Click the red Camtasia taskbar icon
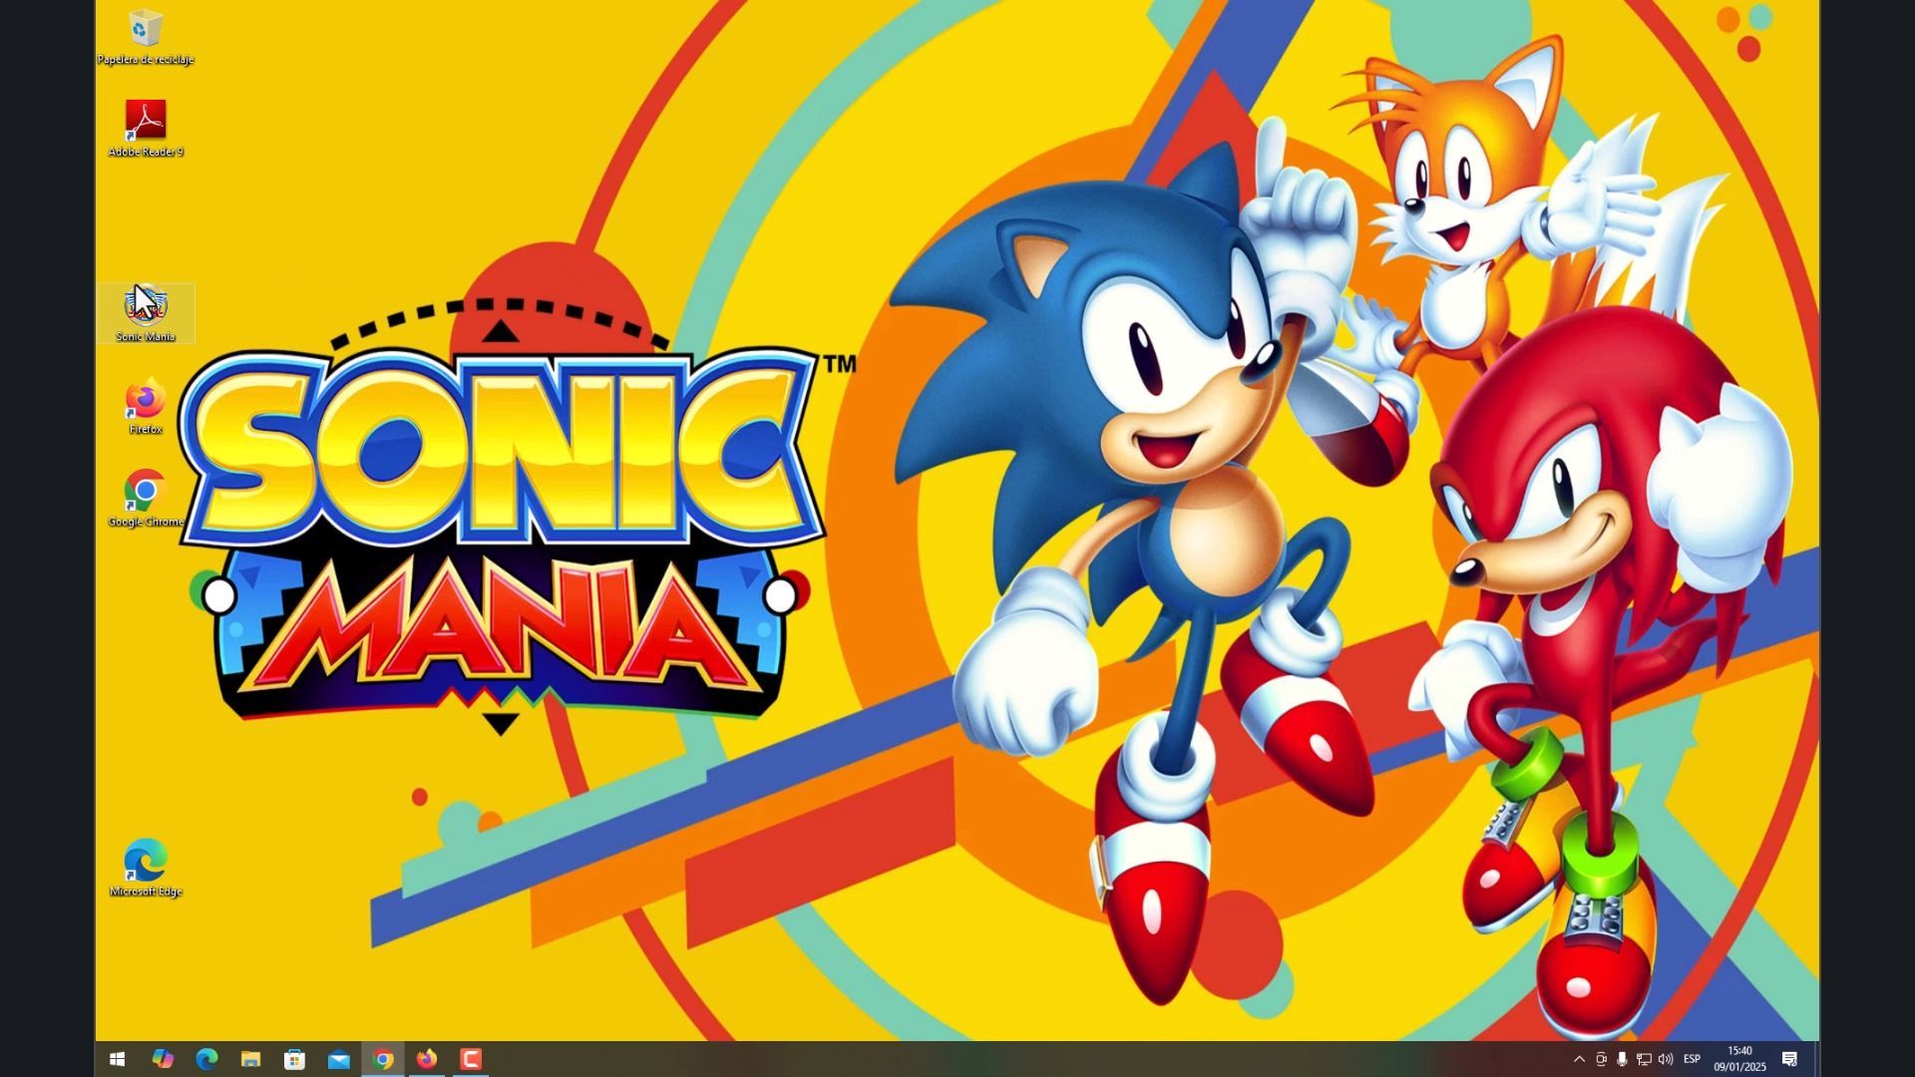1915x1077 pixels. click(x=471, y=1059)
